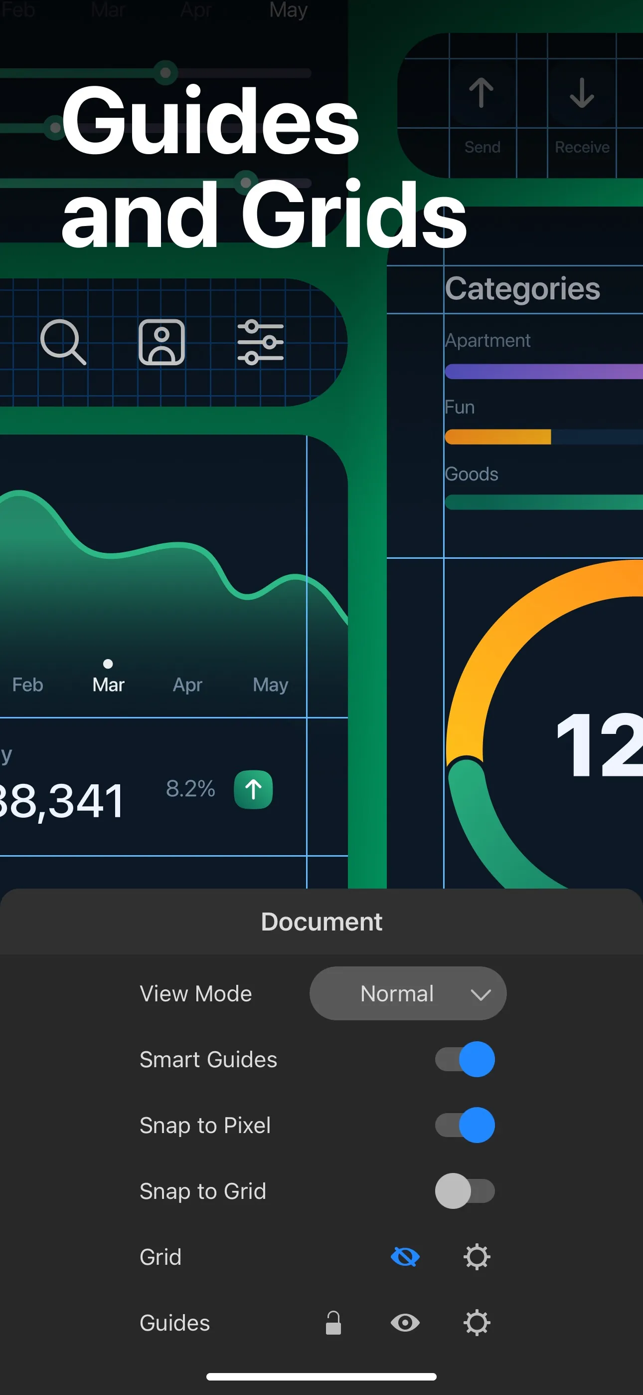This screenshot has height=1395, width=643.
Task: Disable the Smart Guides switch
Action: 465,1059
